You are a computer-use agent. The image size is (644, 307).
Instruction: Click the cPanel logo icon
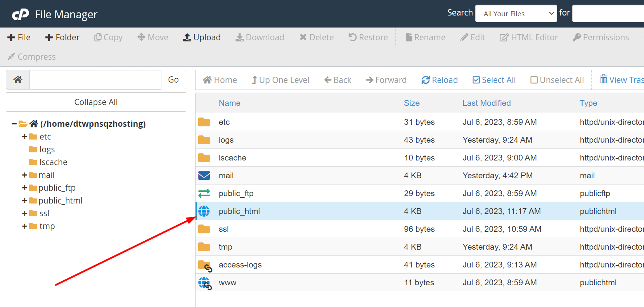(x=21, y=14)
